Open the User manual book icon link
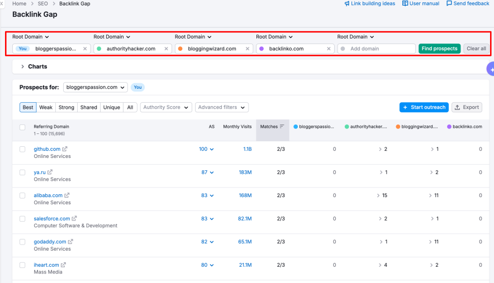This screenshot has height=283, width=494. [x=405, y=3]
